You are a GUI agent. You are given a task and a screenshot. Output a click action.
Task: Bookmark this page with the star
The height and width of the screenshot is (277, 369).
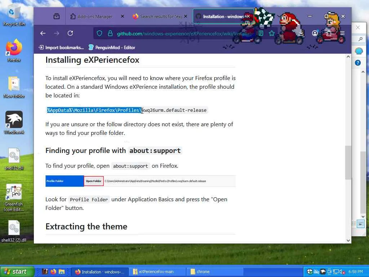[272, 34]
